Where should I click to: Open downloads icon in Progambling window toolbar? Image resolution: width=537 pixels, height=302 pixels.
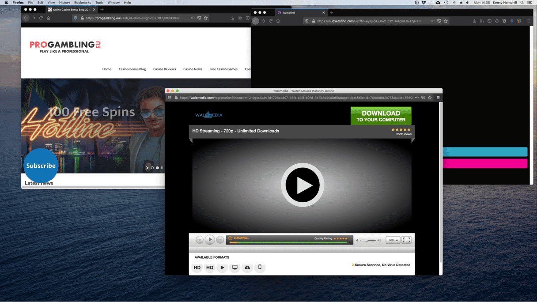(233, 18)
